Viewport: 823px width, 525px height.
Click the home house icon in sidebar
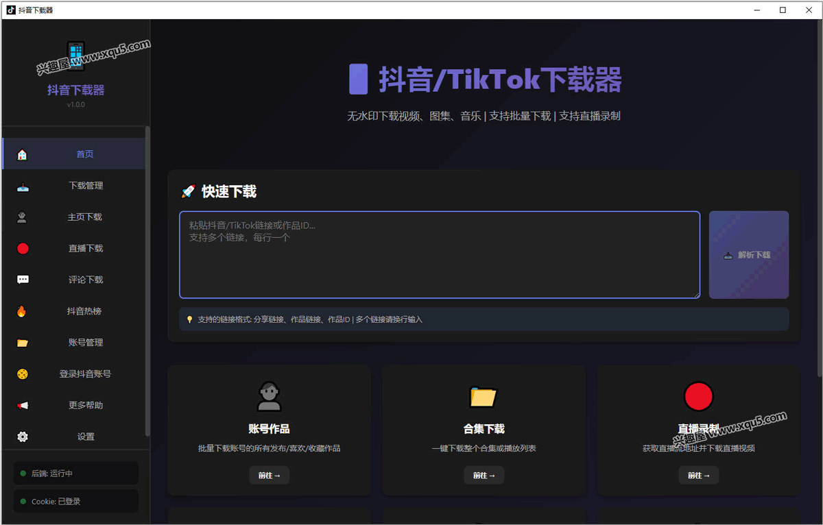[x=22, y=154]
